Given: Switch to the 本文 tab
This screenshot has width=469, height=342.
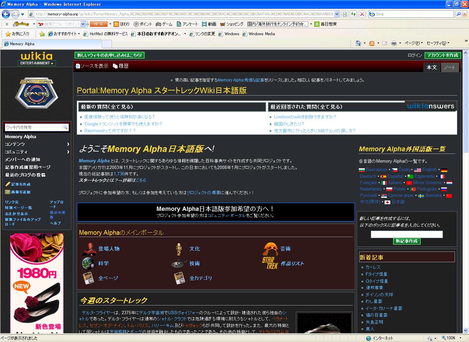Looking at the screenshot, I should click(431, 67).
